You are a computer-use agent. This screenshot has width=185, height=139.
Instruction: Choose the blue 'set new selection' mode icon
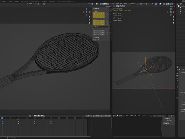tap(117, 6)
